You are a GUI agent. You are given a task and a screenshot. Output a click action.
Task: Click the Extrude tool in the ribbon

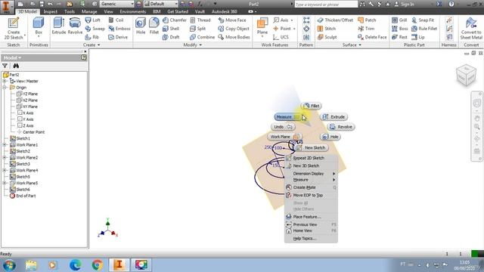59,26
